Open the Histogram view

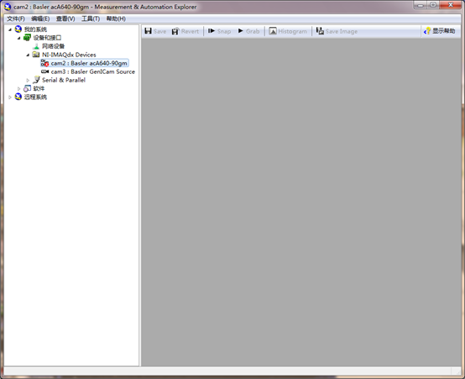(273, 31)
